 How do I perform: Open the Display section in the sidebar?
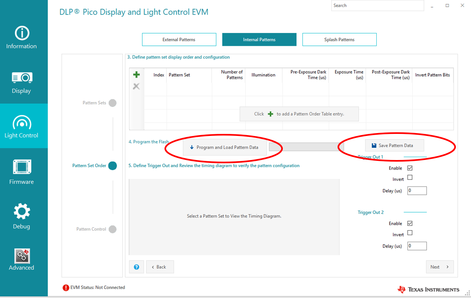[22, 82]
